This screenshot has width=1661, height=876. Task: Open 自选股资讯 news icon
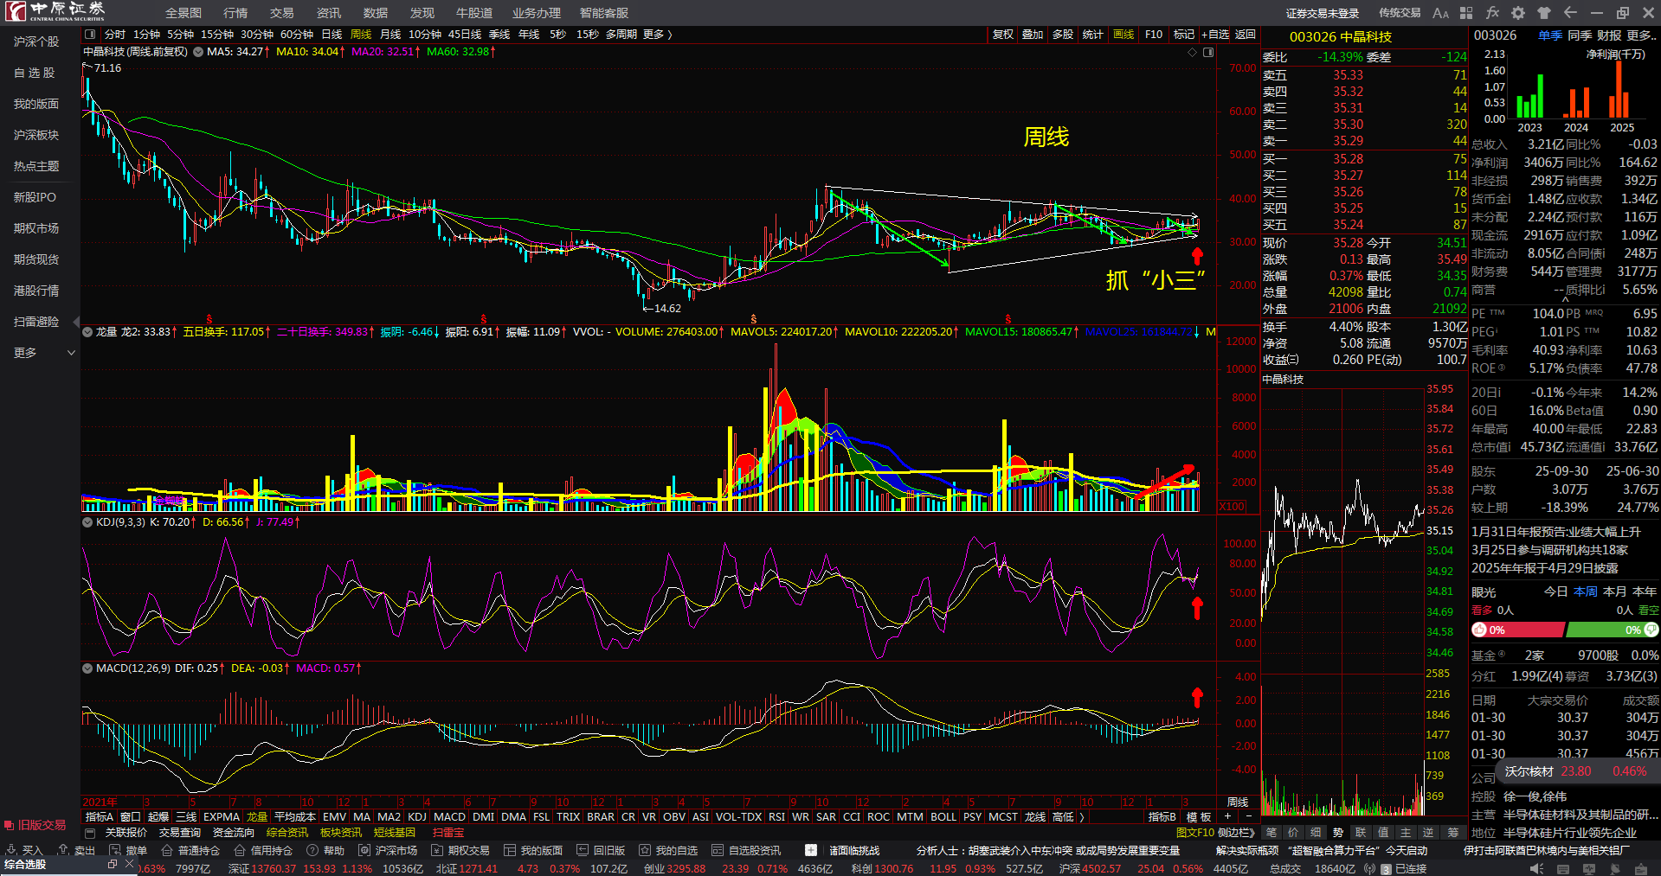[x=718, y=850]
